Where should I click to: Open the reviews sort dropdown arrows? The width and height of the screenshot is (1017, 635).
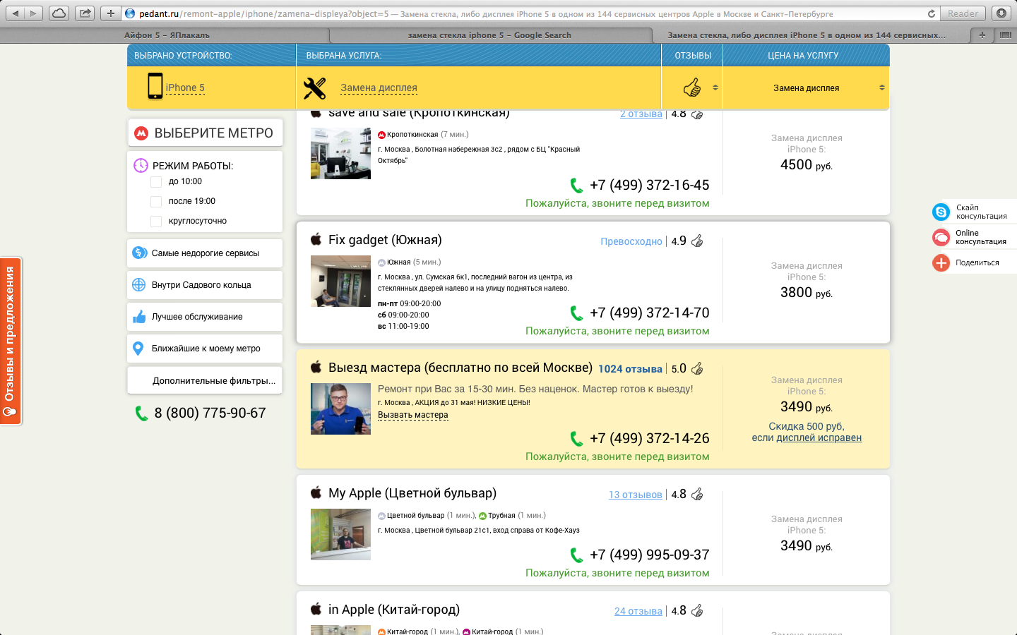click(x=715, y=87)
